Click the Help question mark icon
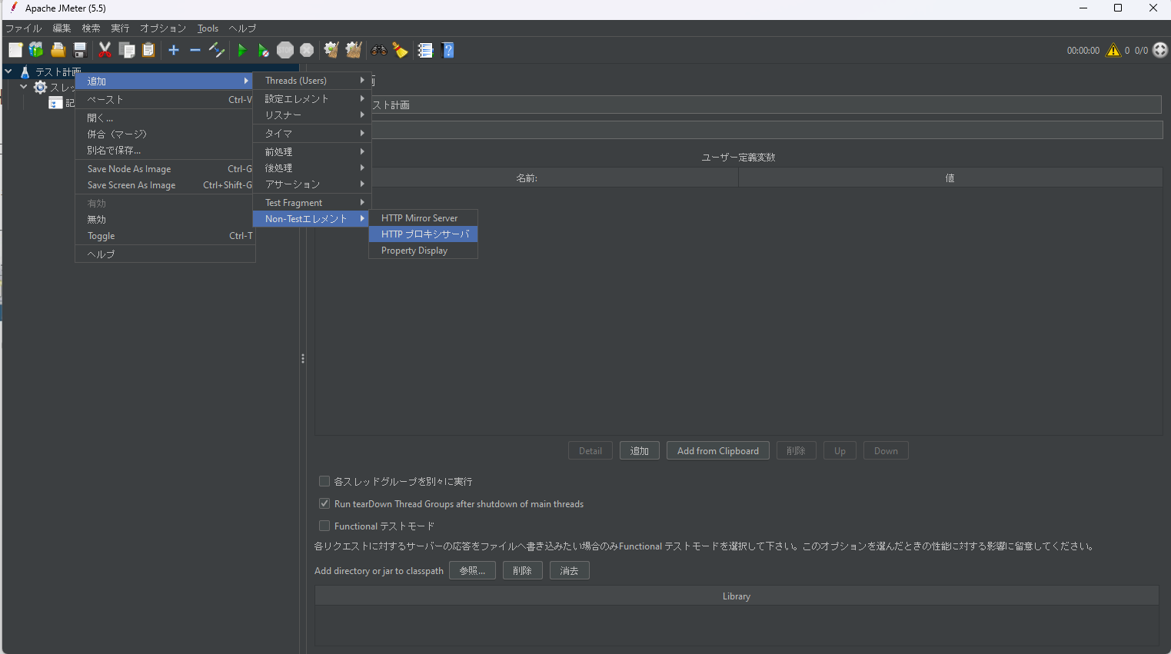Image resolution: width=1171 pixels, height=654 pixels. (448, 50)
